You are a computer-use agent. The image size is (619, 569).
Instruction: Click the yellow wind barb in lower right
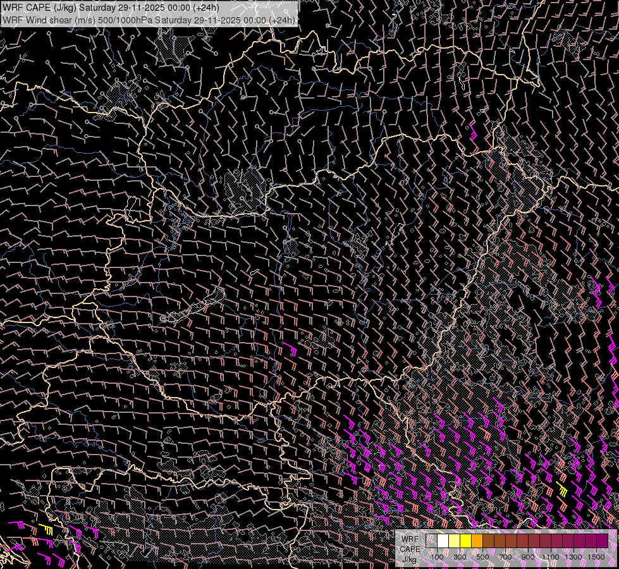pos(563,490)
